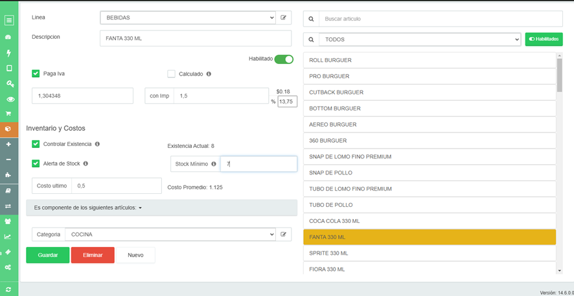574x296 pixels.
Task: Select SNAP DE POLLO in the list
Action: coord(430,173)
